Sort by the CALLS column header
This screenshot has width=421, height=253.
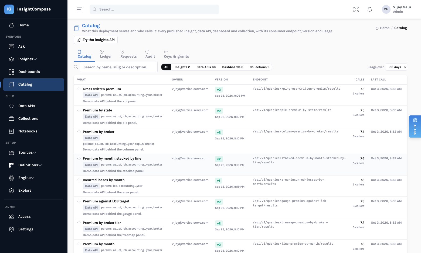click(360, 80)
